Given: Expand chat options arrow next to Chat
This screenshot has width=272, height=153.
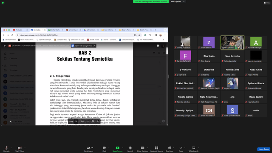Looking at the screenshot, I should point(109,148).
